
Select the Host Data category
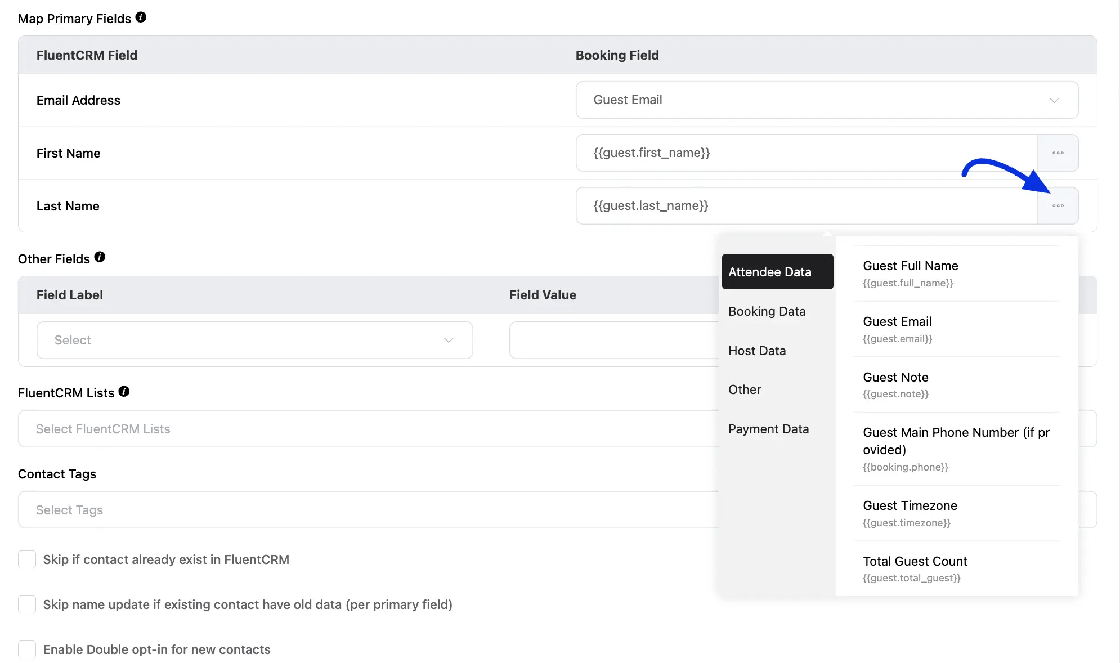[757, 351]
